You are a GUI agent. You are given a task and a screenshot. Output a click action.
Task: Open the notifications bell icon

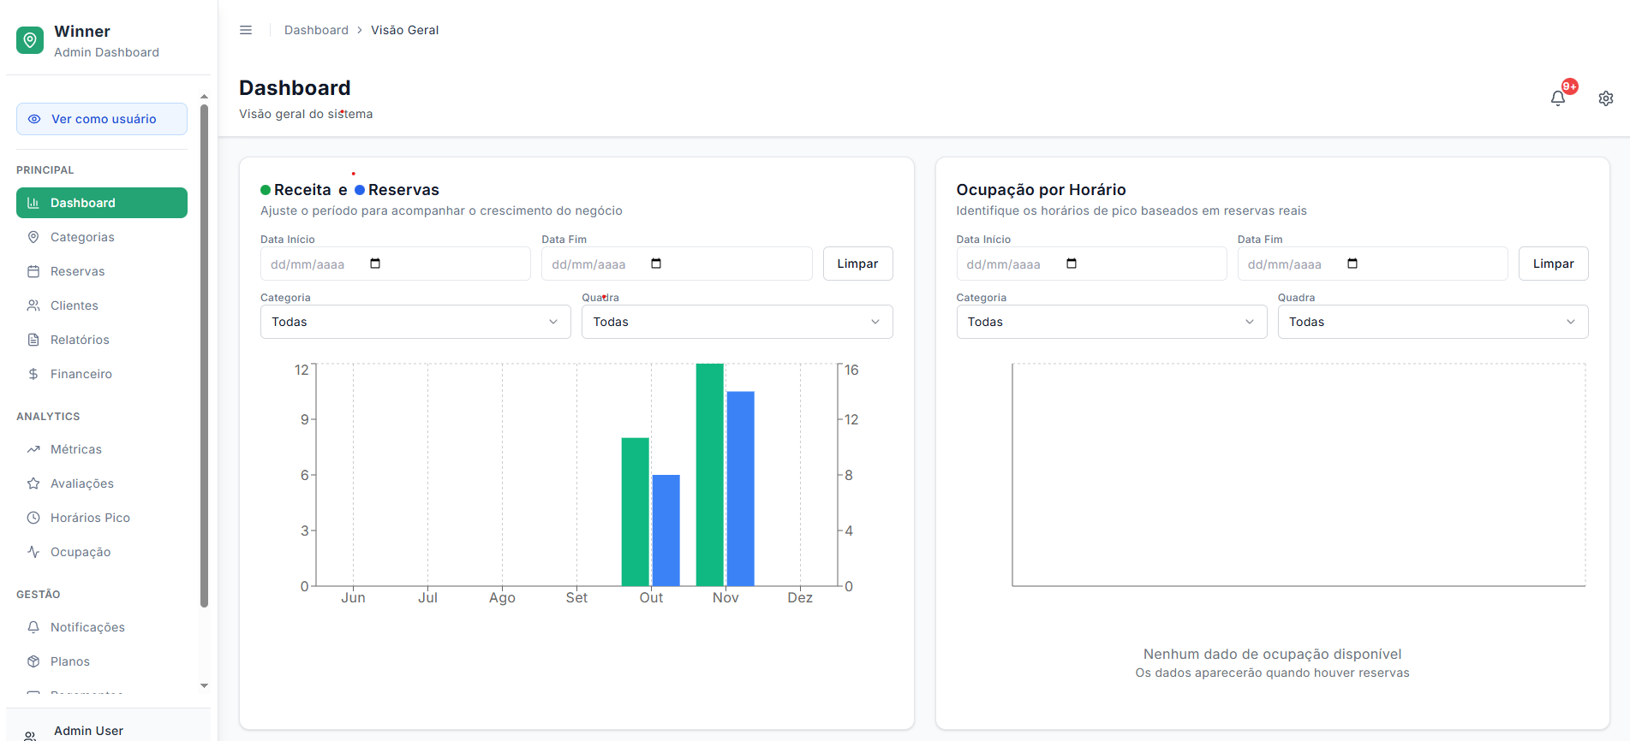pyautogui.click(x=1557, y=98)
